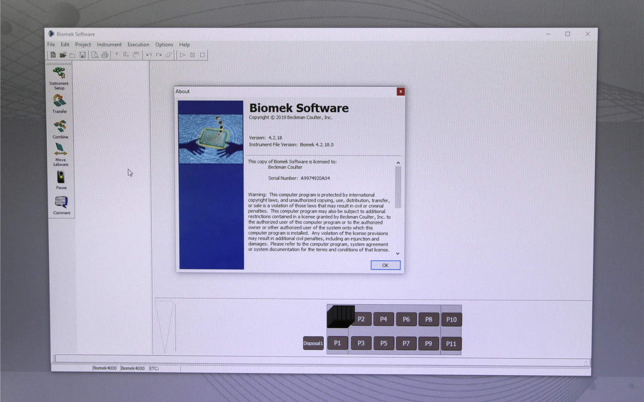This screenshot has width=644, height=402.
Task: Select the Instrument Setup step icon
Action: [59, 75]
